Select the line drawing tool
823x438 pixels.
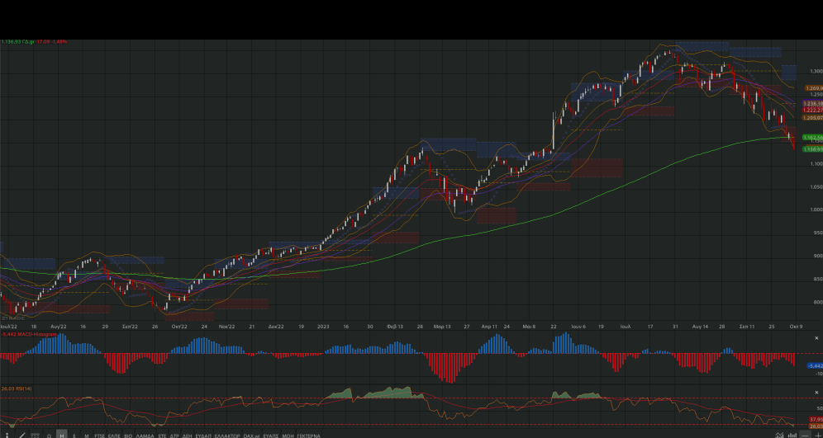tap(22, 436)
